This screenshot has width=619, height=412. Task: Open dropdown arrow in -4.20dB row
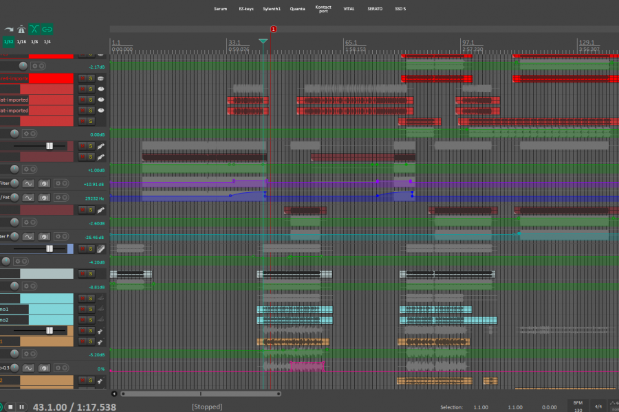(25, 261)
